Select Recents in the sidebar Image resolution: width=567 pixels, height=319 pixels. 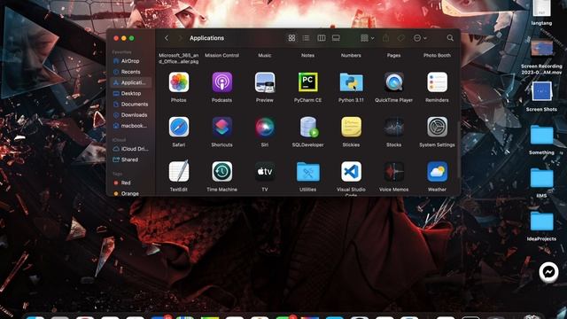[130, 72]
